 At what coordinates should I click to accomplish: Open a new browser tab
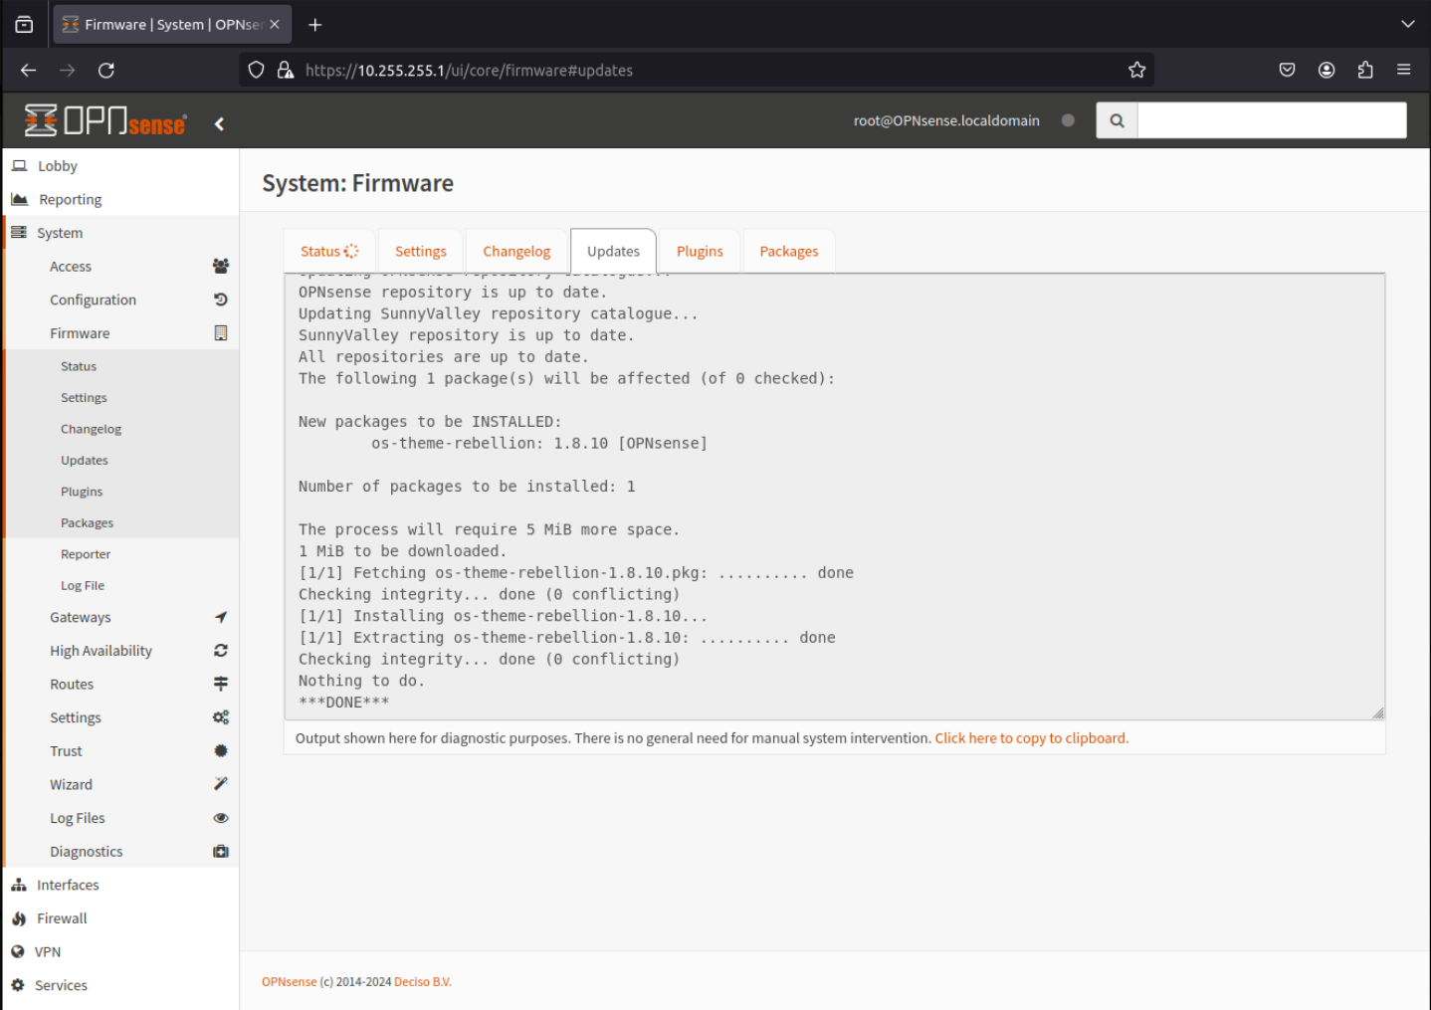[315, 24]
